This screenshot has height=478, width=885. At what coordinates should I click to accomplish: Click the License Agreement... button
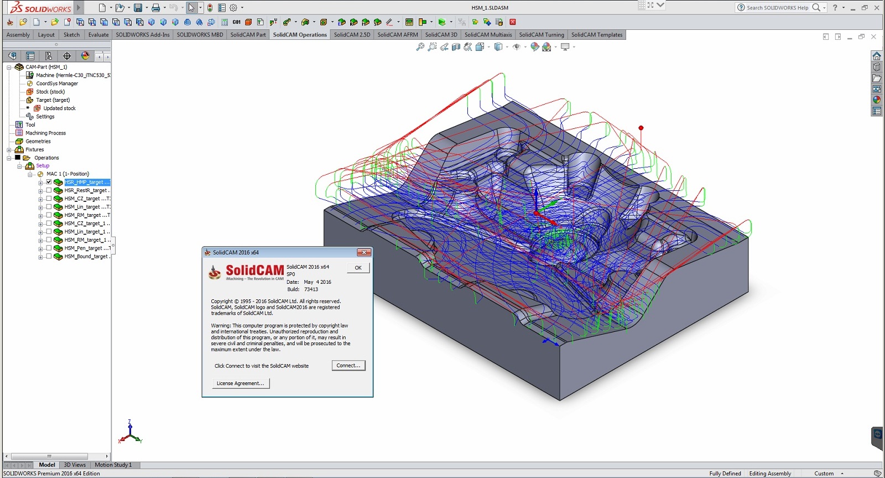pyautogui.click(x=241, y=383)
